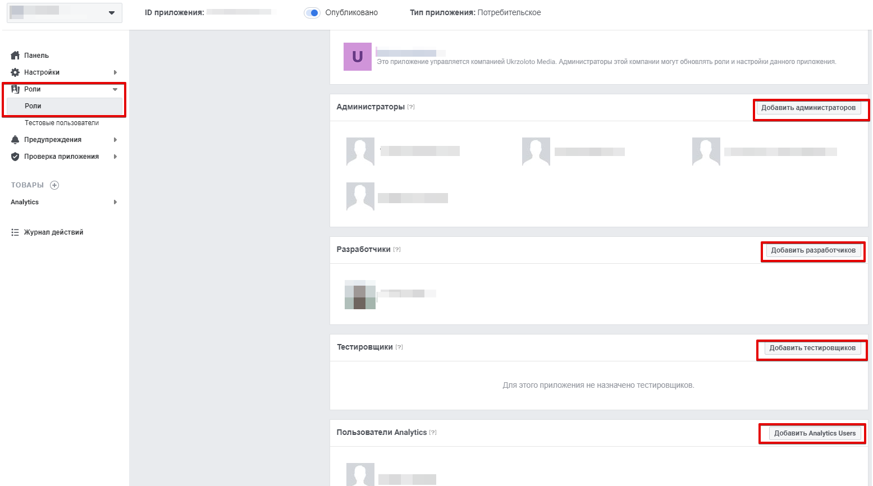Toggle the Опубликовано app status switch
This screenshot has height=486, width=873.
312,13
